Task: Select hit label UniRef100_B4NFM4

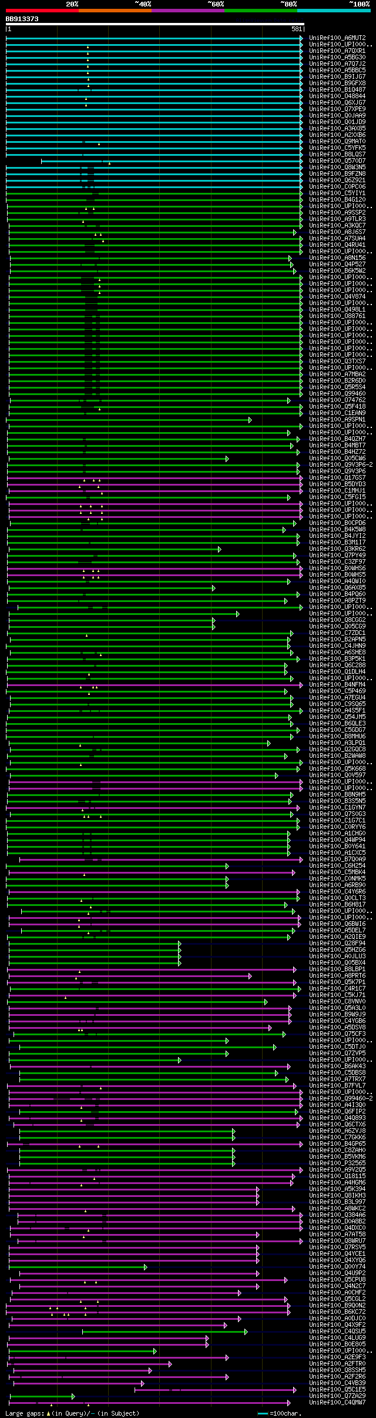Action: [x=337, y=685]
